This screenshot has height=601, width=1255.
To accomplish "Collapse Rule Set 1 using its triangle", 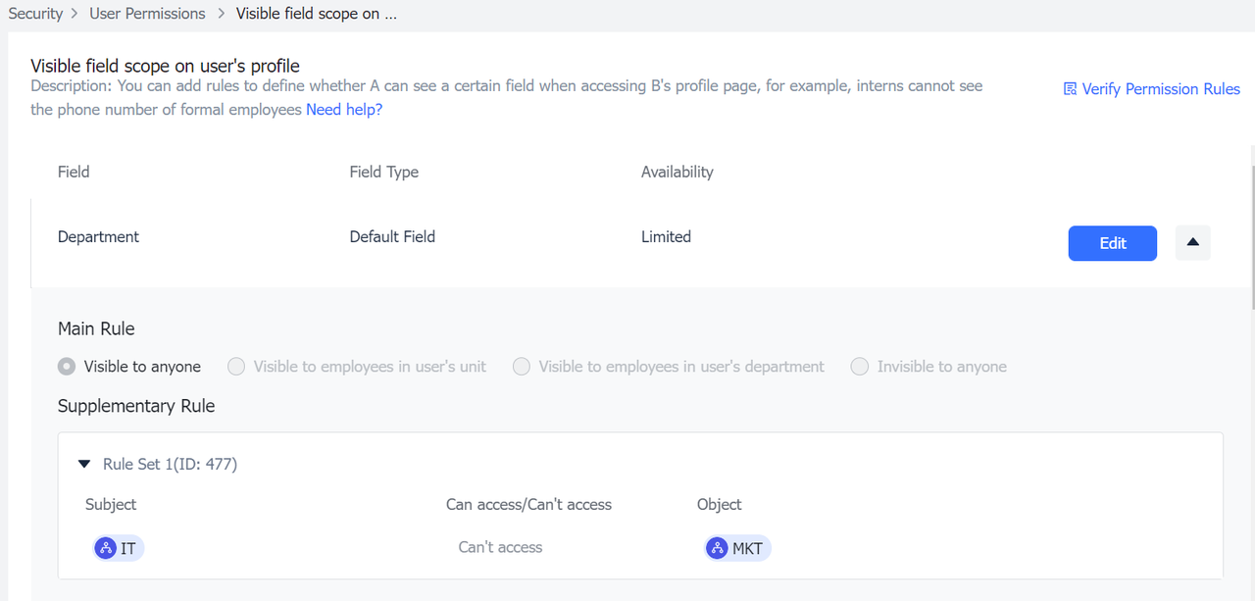I will 84,464.
